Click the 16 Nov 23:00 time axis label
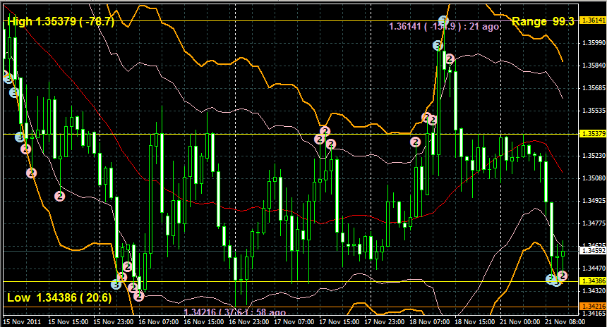Screen dimensions: 607x327 coord(249,321)
